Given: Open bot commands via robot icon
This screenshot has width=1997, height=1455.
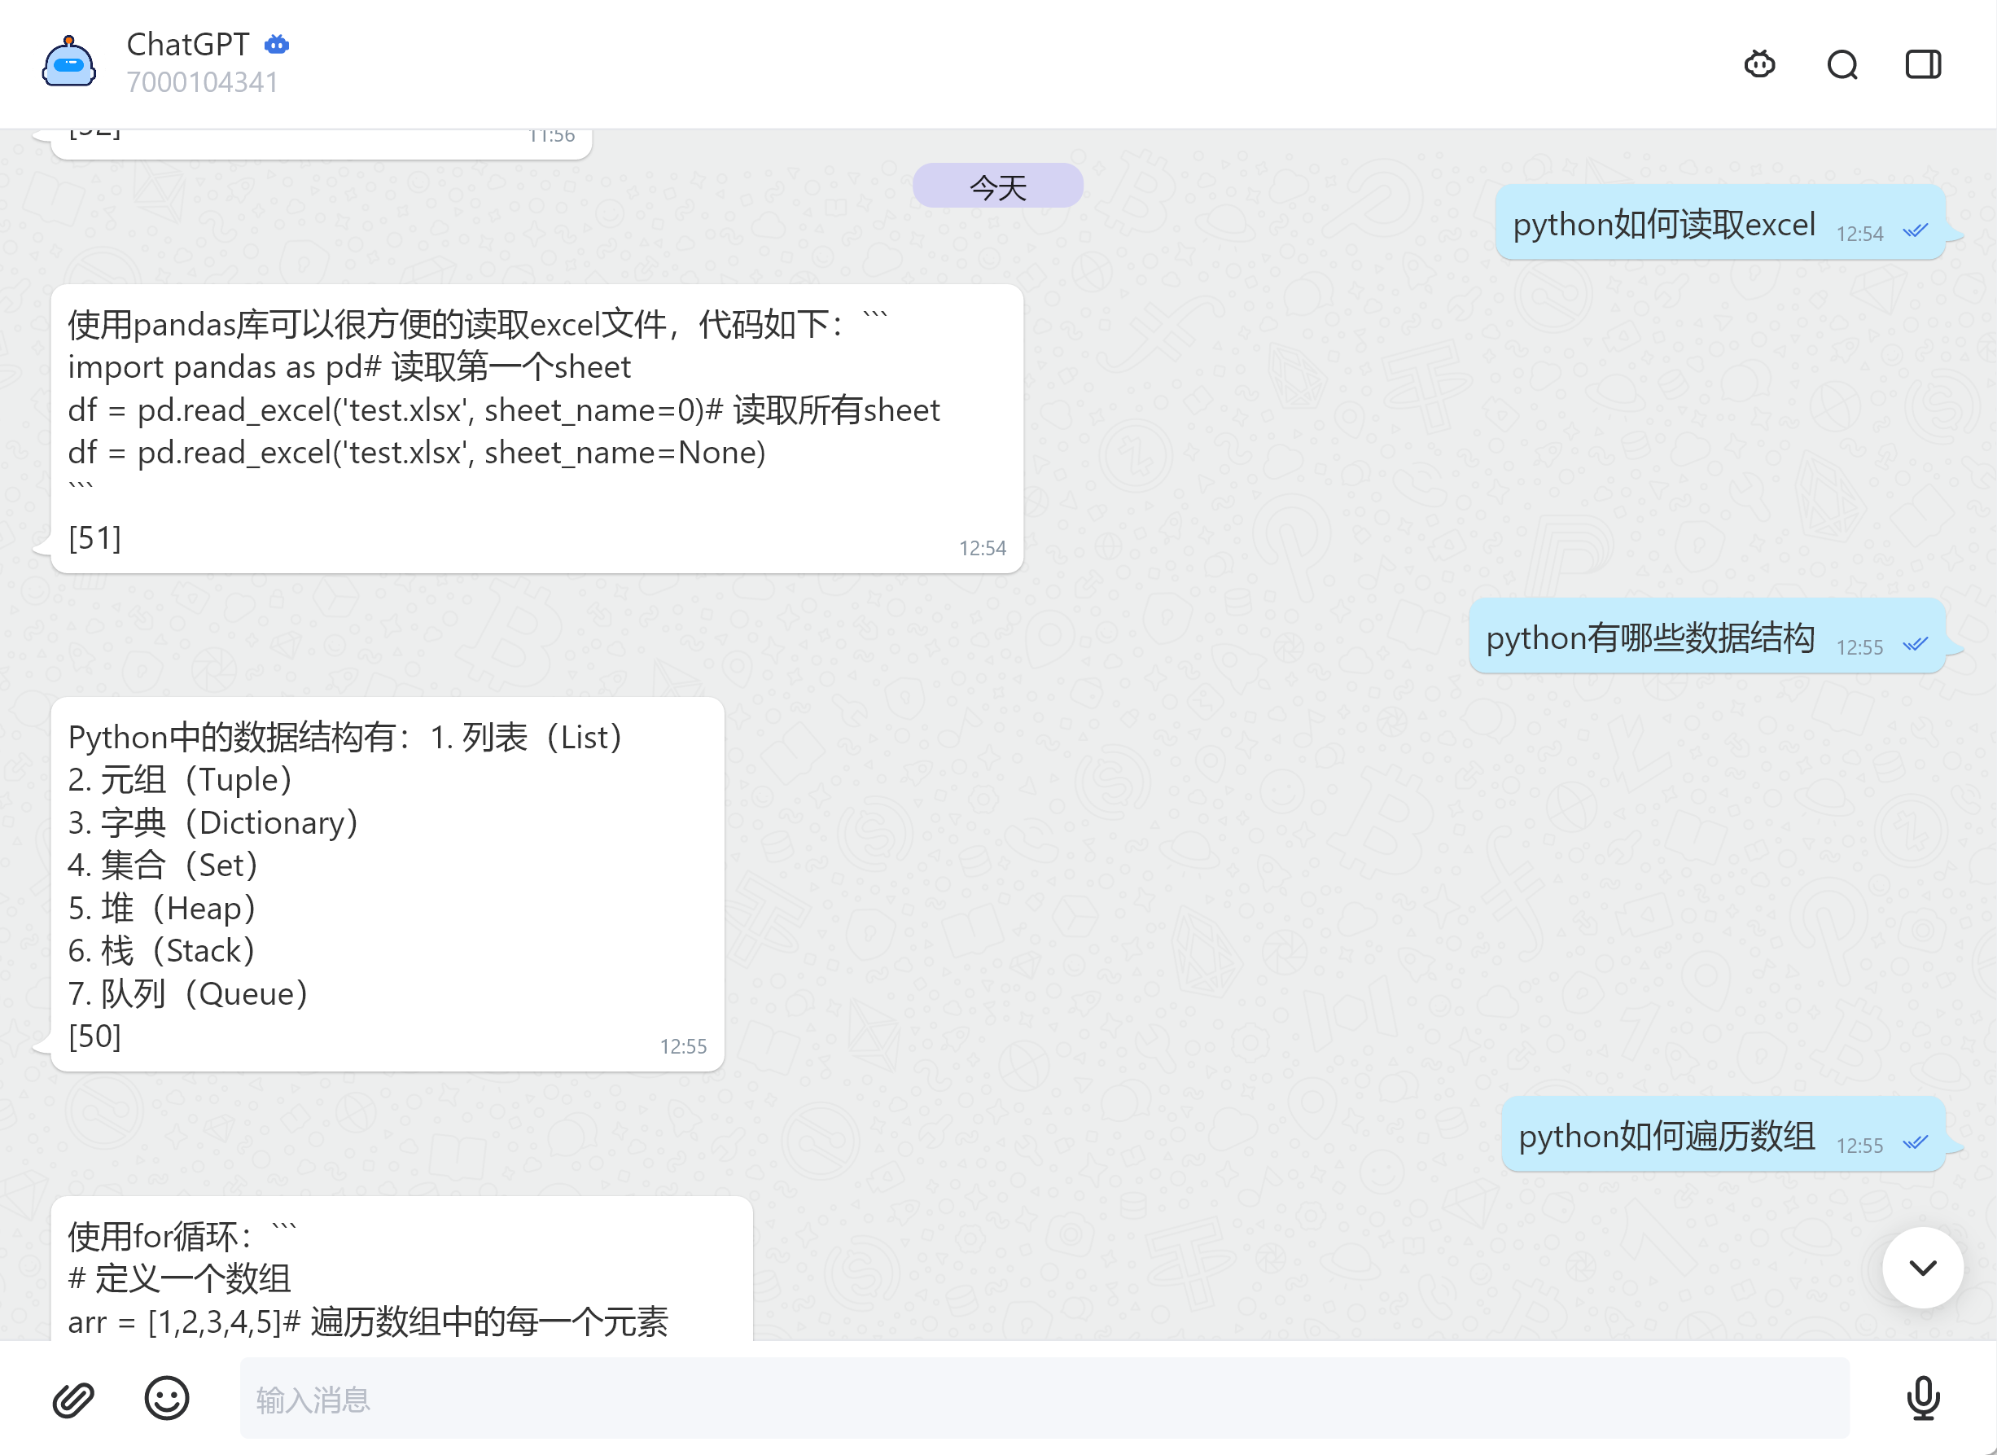Looking at the screenshot, I should click(x=1759, y=64).
